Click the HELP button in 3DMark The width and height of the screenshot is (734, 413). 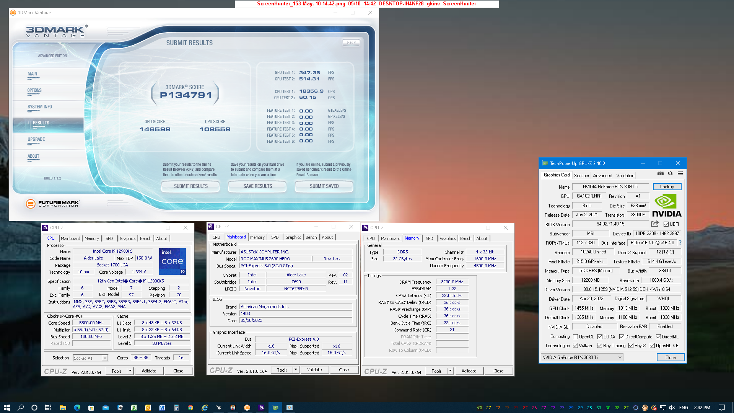tap(351, 43)
